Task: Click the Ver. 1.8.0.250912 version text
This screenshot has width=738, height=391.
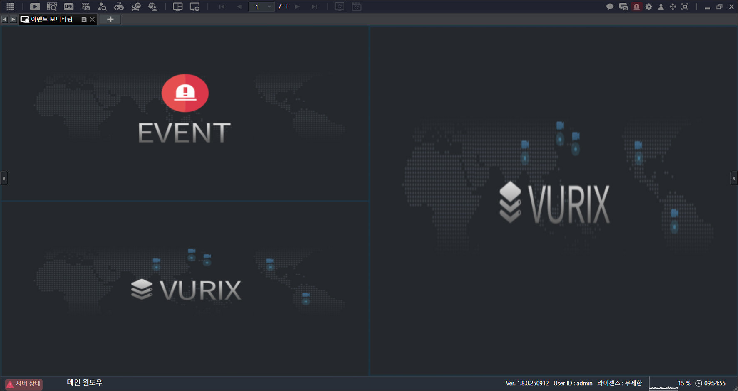Action: (527, 383)
